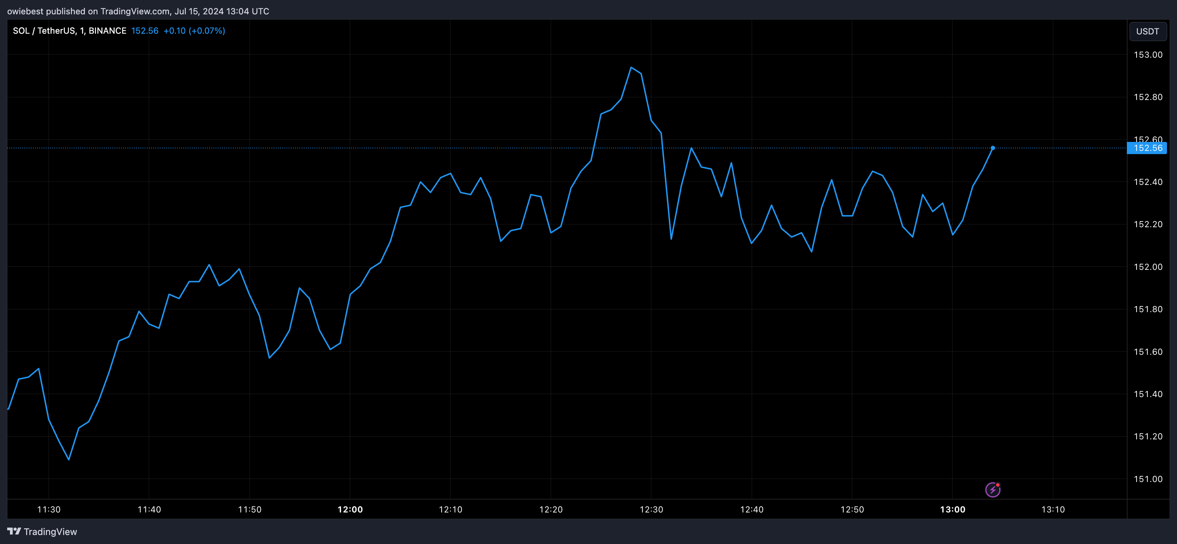The width and height of the screenshot is (1177, 544).
Task: Click the 151.60 price axis label
Action: tap(1148, 352)
